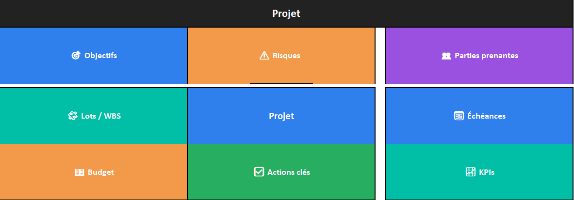Image resolution: width=574 pixels, height=200 pixels.
Task: Click the chart icon beside KPIs
Action: pyautogui.click(x=470, y=172)
